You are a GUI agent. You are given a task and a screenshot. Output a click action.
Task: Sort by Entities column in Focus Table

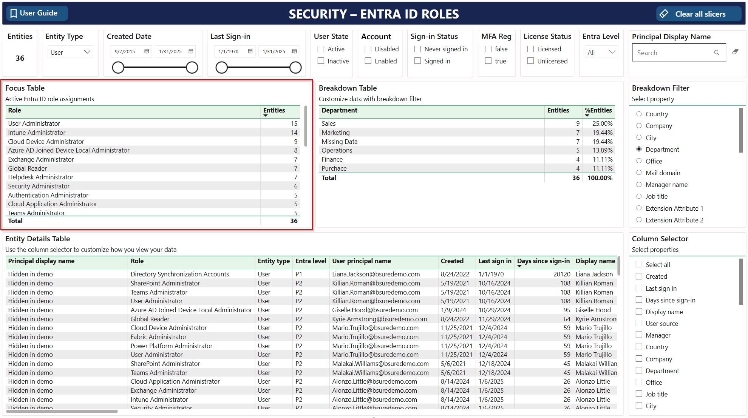(x=274, y=110)
